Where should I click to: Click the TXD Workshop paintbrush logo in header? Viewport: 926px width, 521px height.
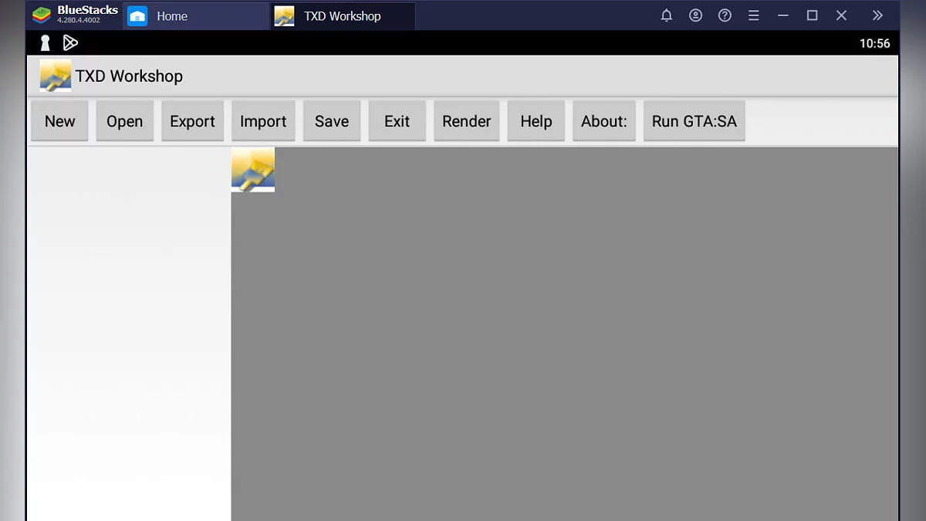click(56, 76)
